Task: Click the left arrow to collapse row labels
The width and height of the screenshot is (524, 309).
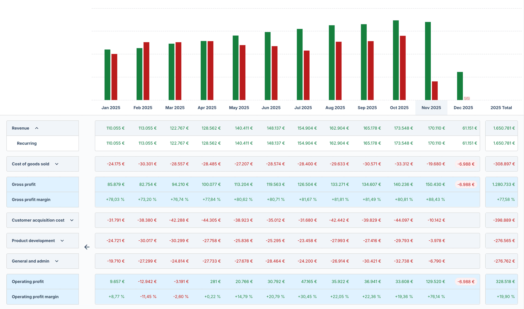Action: point(87,247)
